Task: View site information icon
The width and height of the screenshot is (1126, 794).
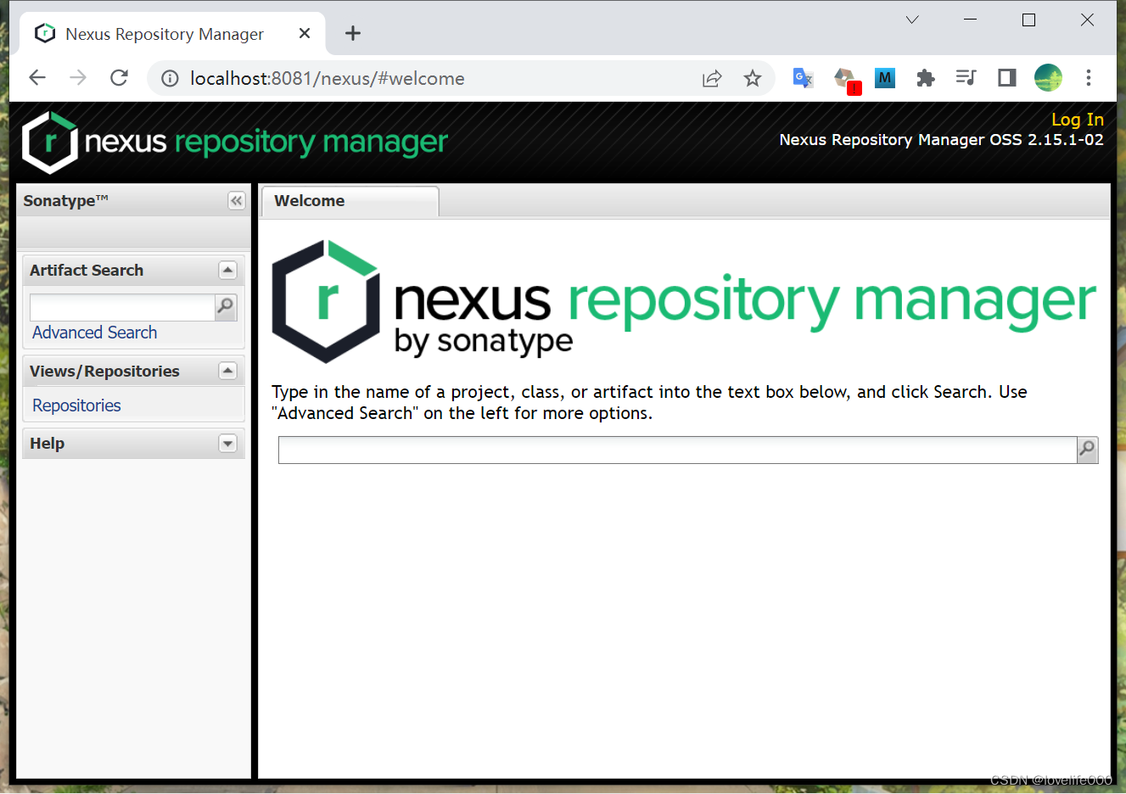Action: click(x=170, y=79)
